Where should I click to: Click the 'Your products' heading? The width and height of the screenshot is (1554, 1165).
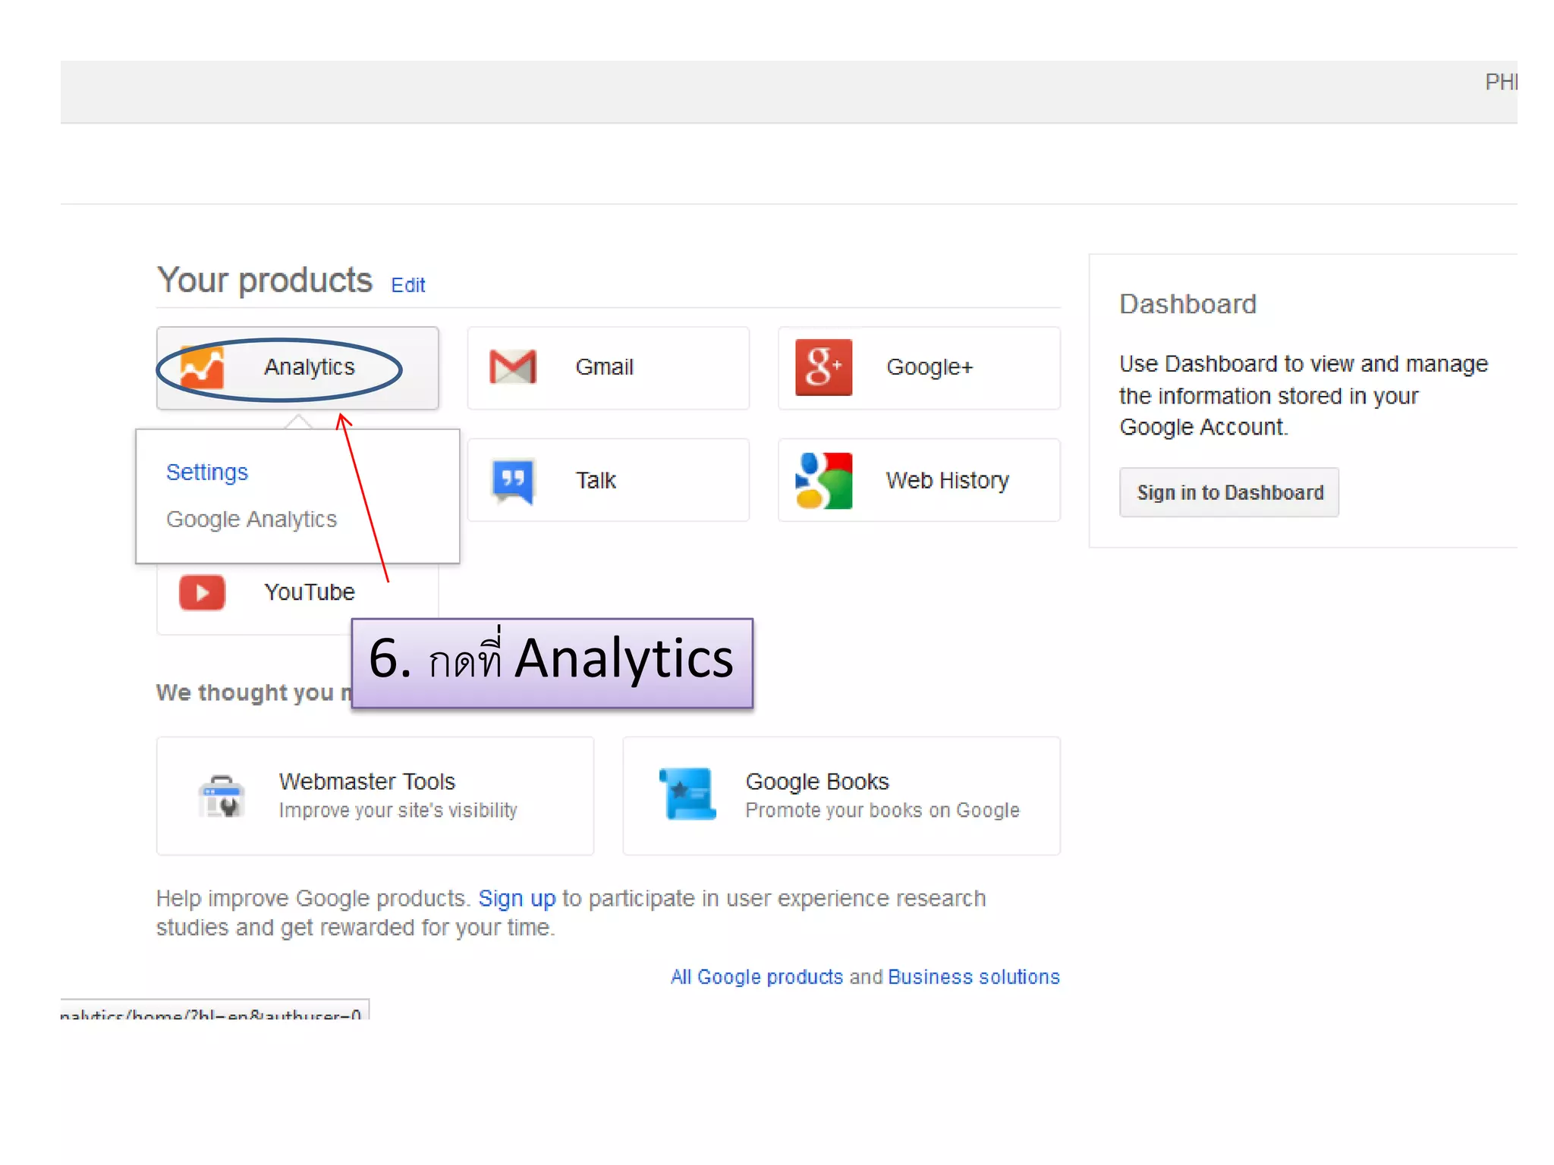click(x=265, y=281)
